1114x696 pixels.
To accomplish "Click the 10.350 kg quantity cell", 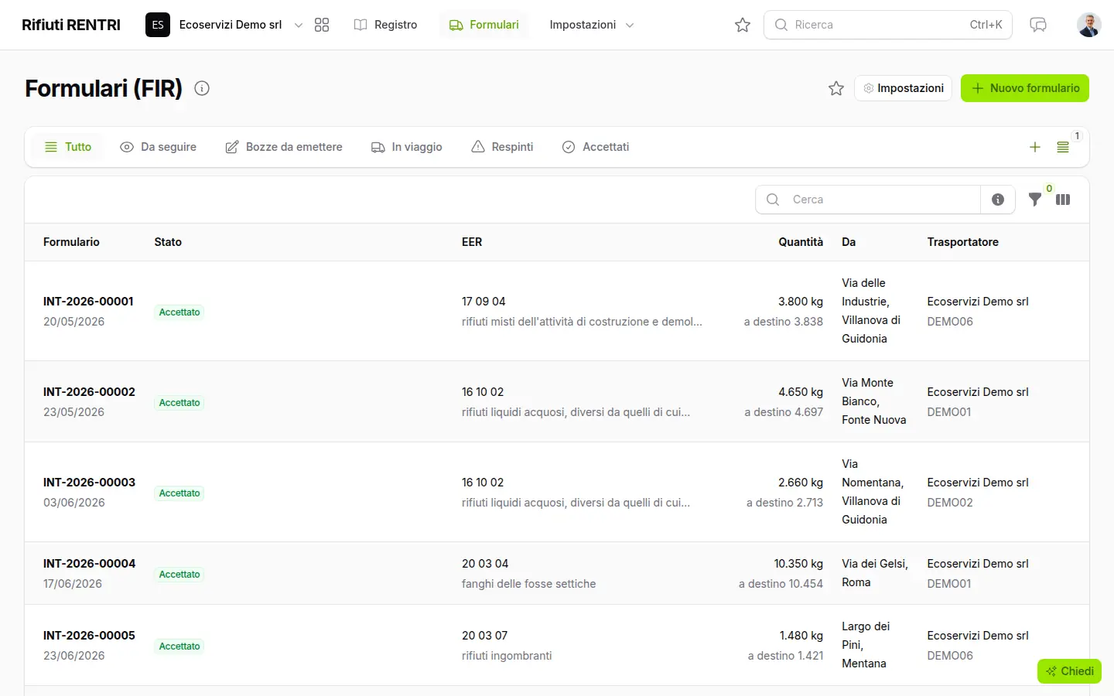I will (798, 564).
